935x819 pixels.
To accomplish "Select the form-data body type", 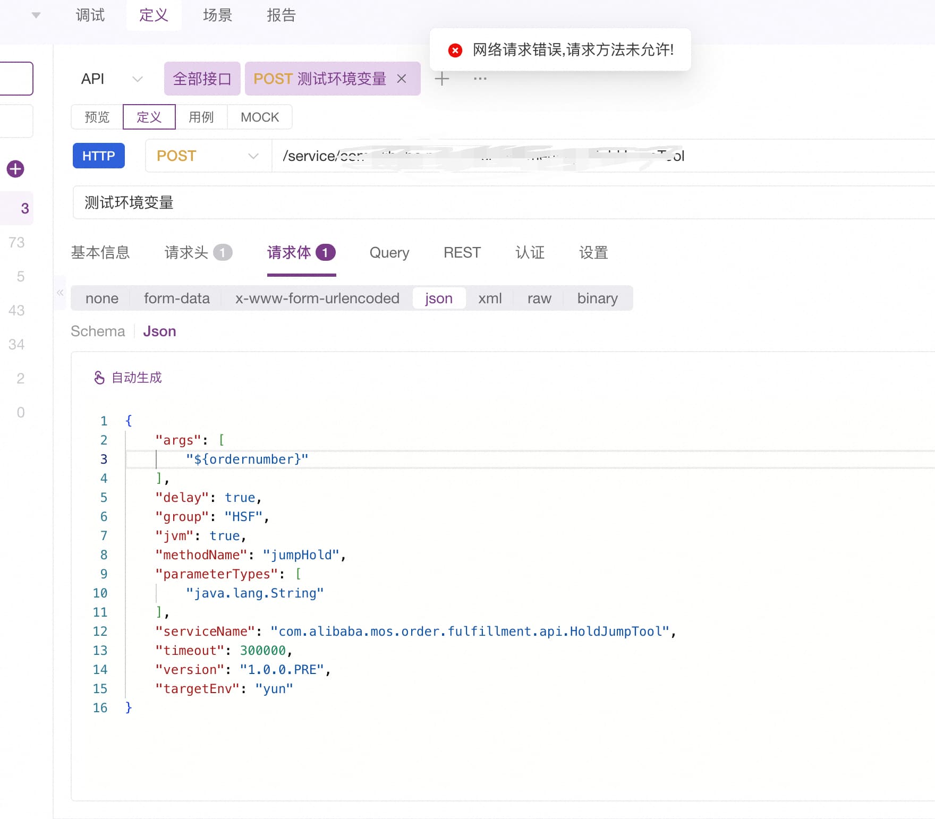I will click(176, 298).
